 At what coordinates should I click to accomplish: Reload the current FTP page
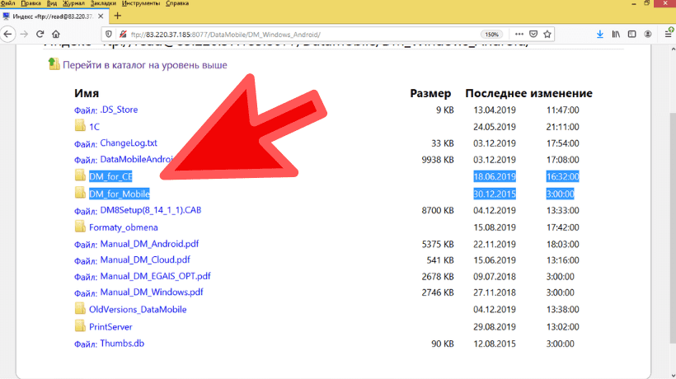[40, 34]
